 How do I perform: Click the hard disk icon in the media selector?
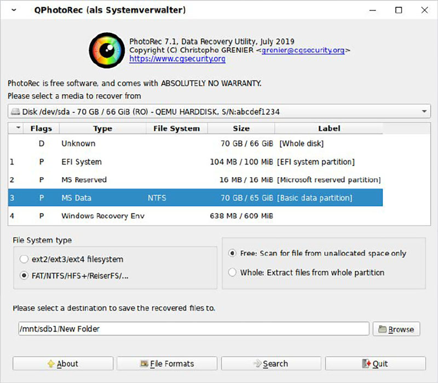tap(16, 111)
